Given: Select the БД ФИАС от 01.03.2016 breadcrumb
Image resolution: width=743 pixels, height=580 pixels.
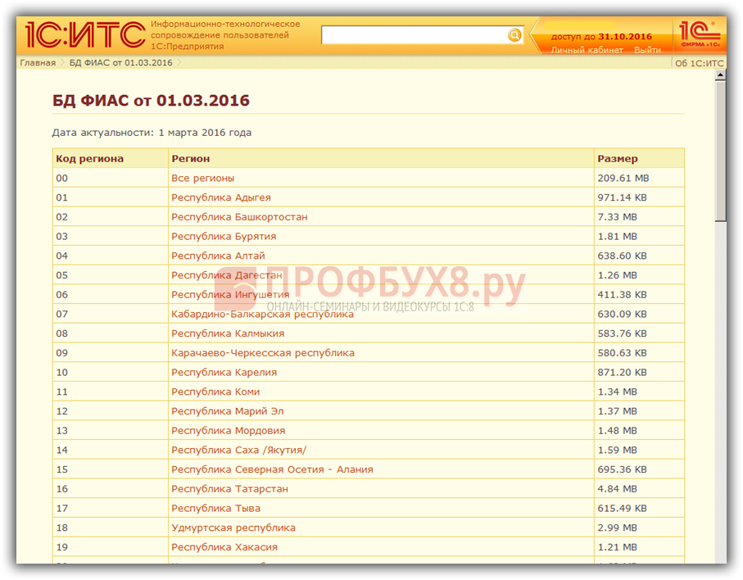Looking at the screenshot, I should (120, 63).
